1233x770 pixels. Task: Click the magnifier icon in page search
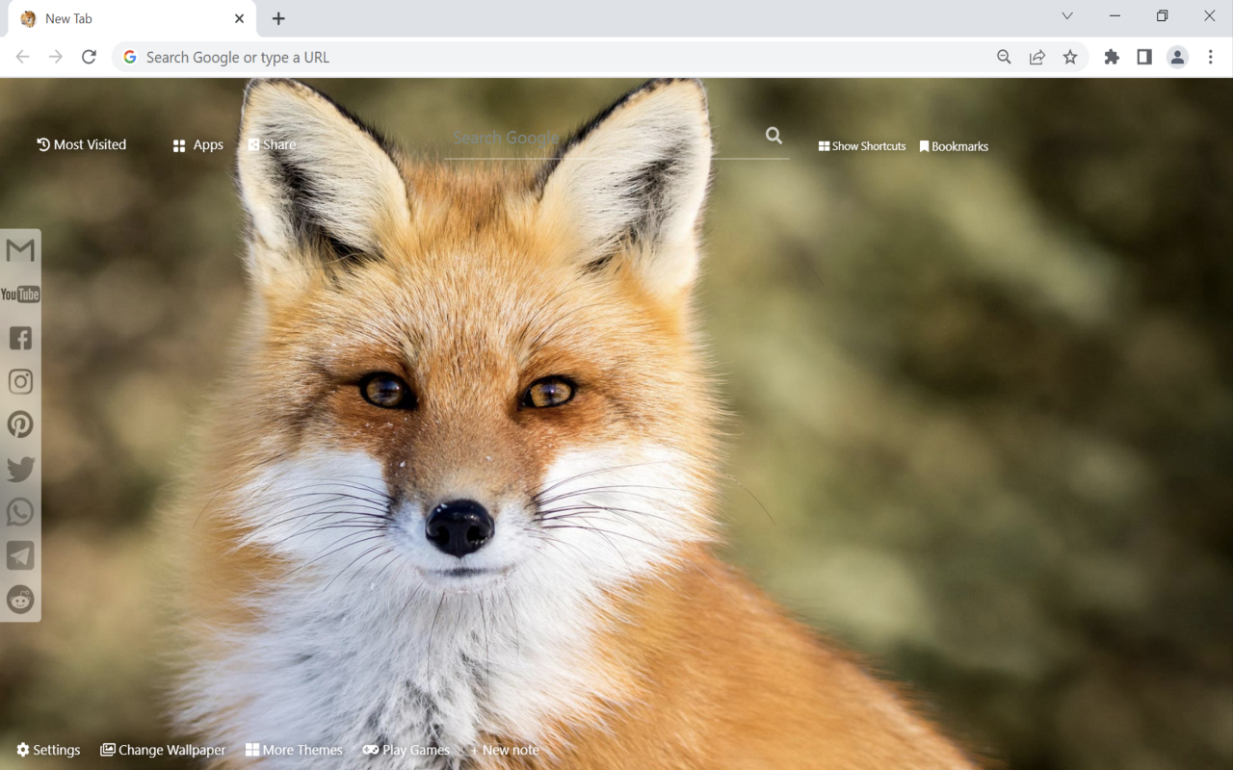pos(774,136)
